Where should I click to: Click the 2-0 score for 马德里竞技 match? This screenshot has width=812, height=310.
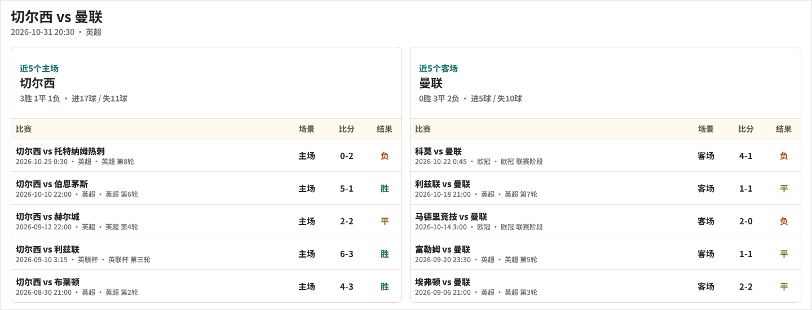point(746,221)
